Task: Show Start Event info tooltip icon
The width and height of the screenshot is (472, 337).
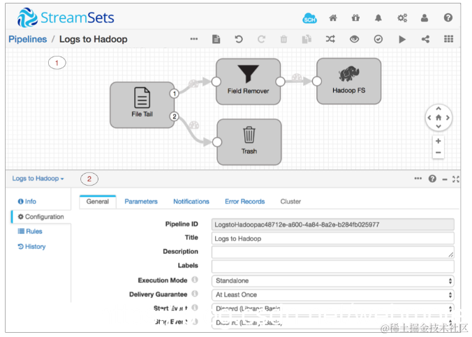Action: (195, 308)
